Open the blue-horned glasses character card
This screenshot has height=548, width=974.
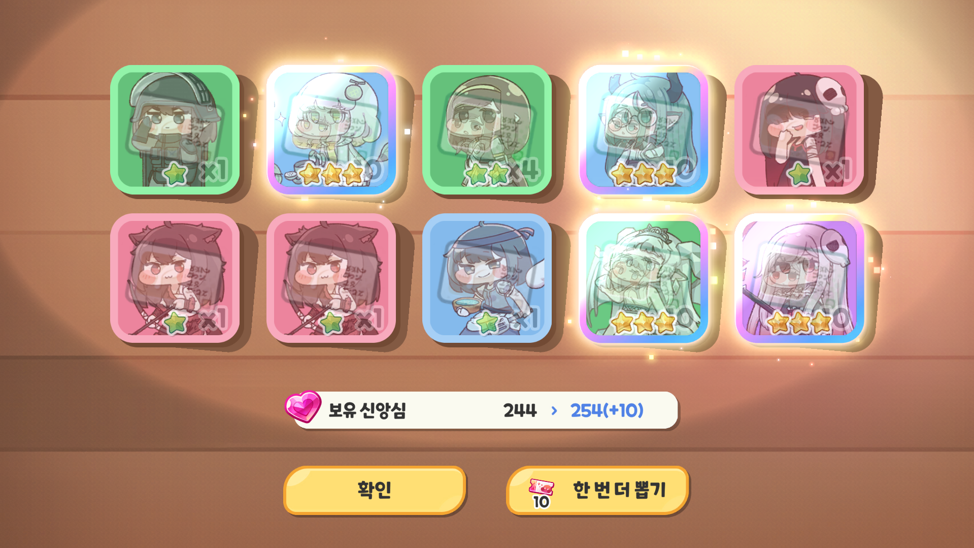point(643,130)
